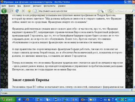Open the Журнал menu

click(x=27, y=6)
